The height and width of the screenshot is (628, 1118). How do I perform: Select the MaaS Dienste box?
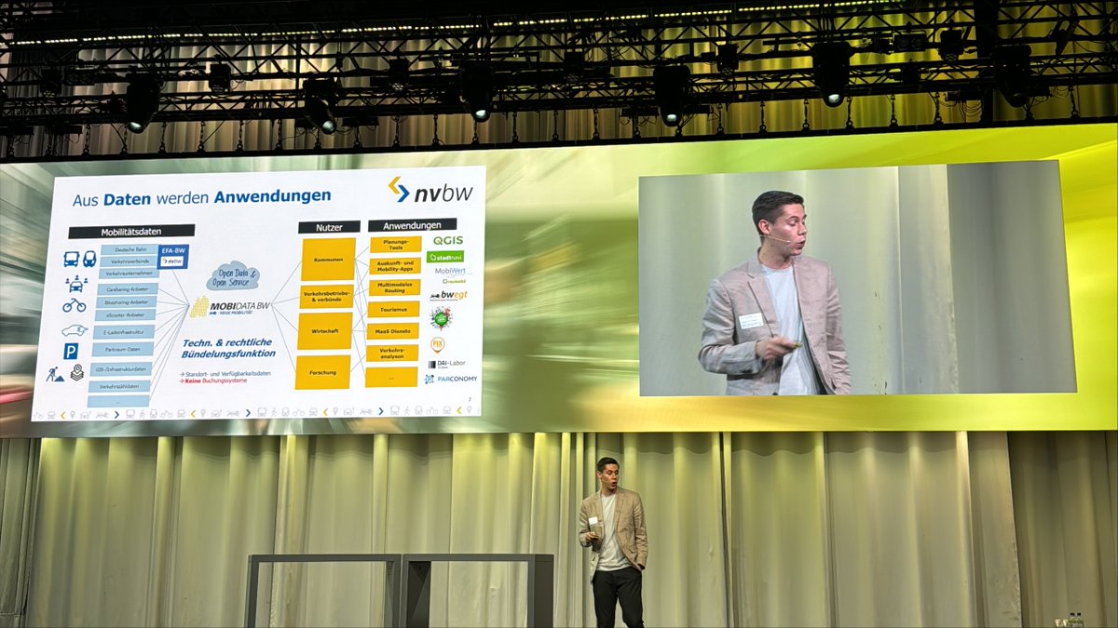392,331
